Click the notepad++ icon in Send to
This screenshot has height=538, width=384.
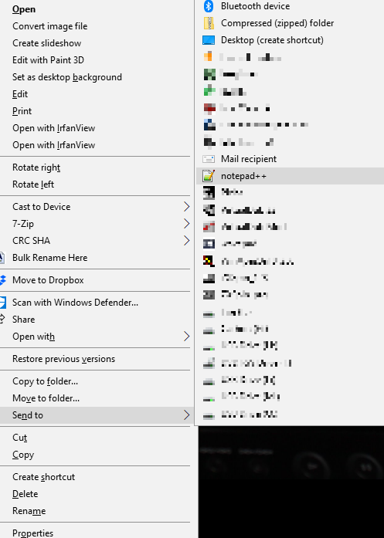coord(209,176)
